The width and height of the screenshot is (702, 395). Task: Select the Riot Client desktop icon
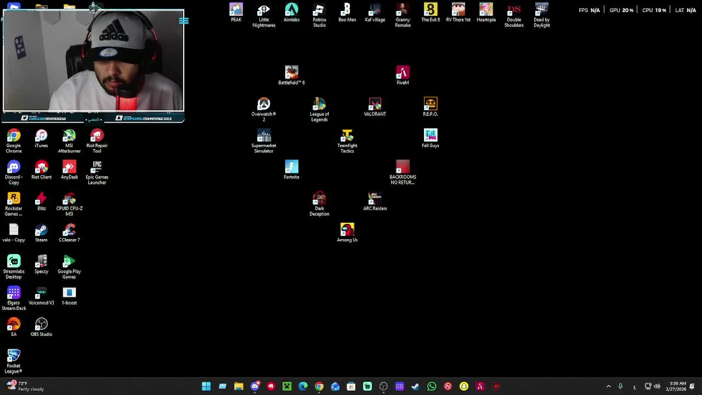tap(41, 170)
